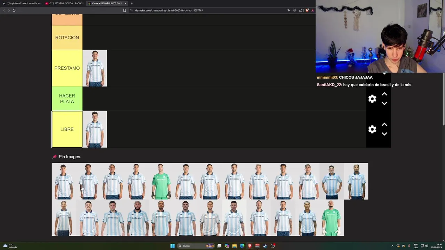Close the Create a RACING PLANTEL tab

coord(125,3)
